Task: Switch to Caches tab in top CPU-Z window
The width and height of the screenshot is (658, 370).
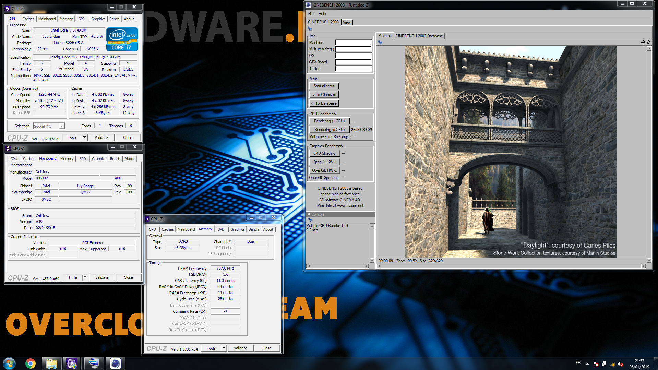Action: pos(28,19)
